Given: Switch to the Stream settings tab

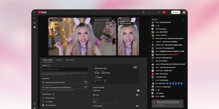Looking at the screenshot, I should tap(48, 60).
